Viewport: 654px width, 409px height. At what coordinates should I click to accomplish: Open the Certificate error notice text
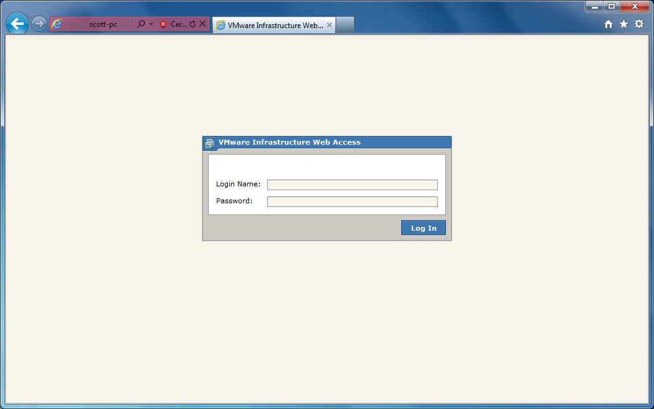(x=179, y=24)
